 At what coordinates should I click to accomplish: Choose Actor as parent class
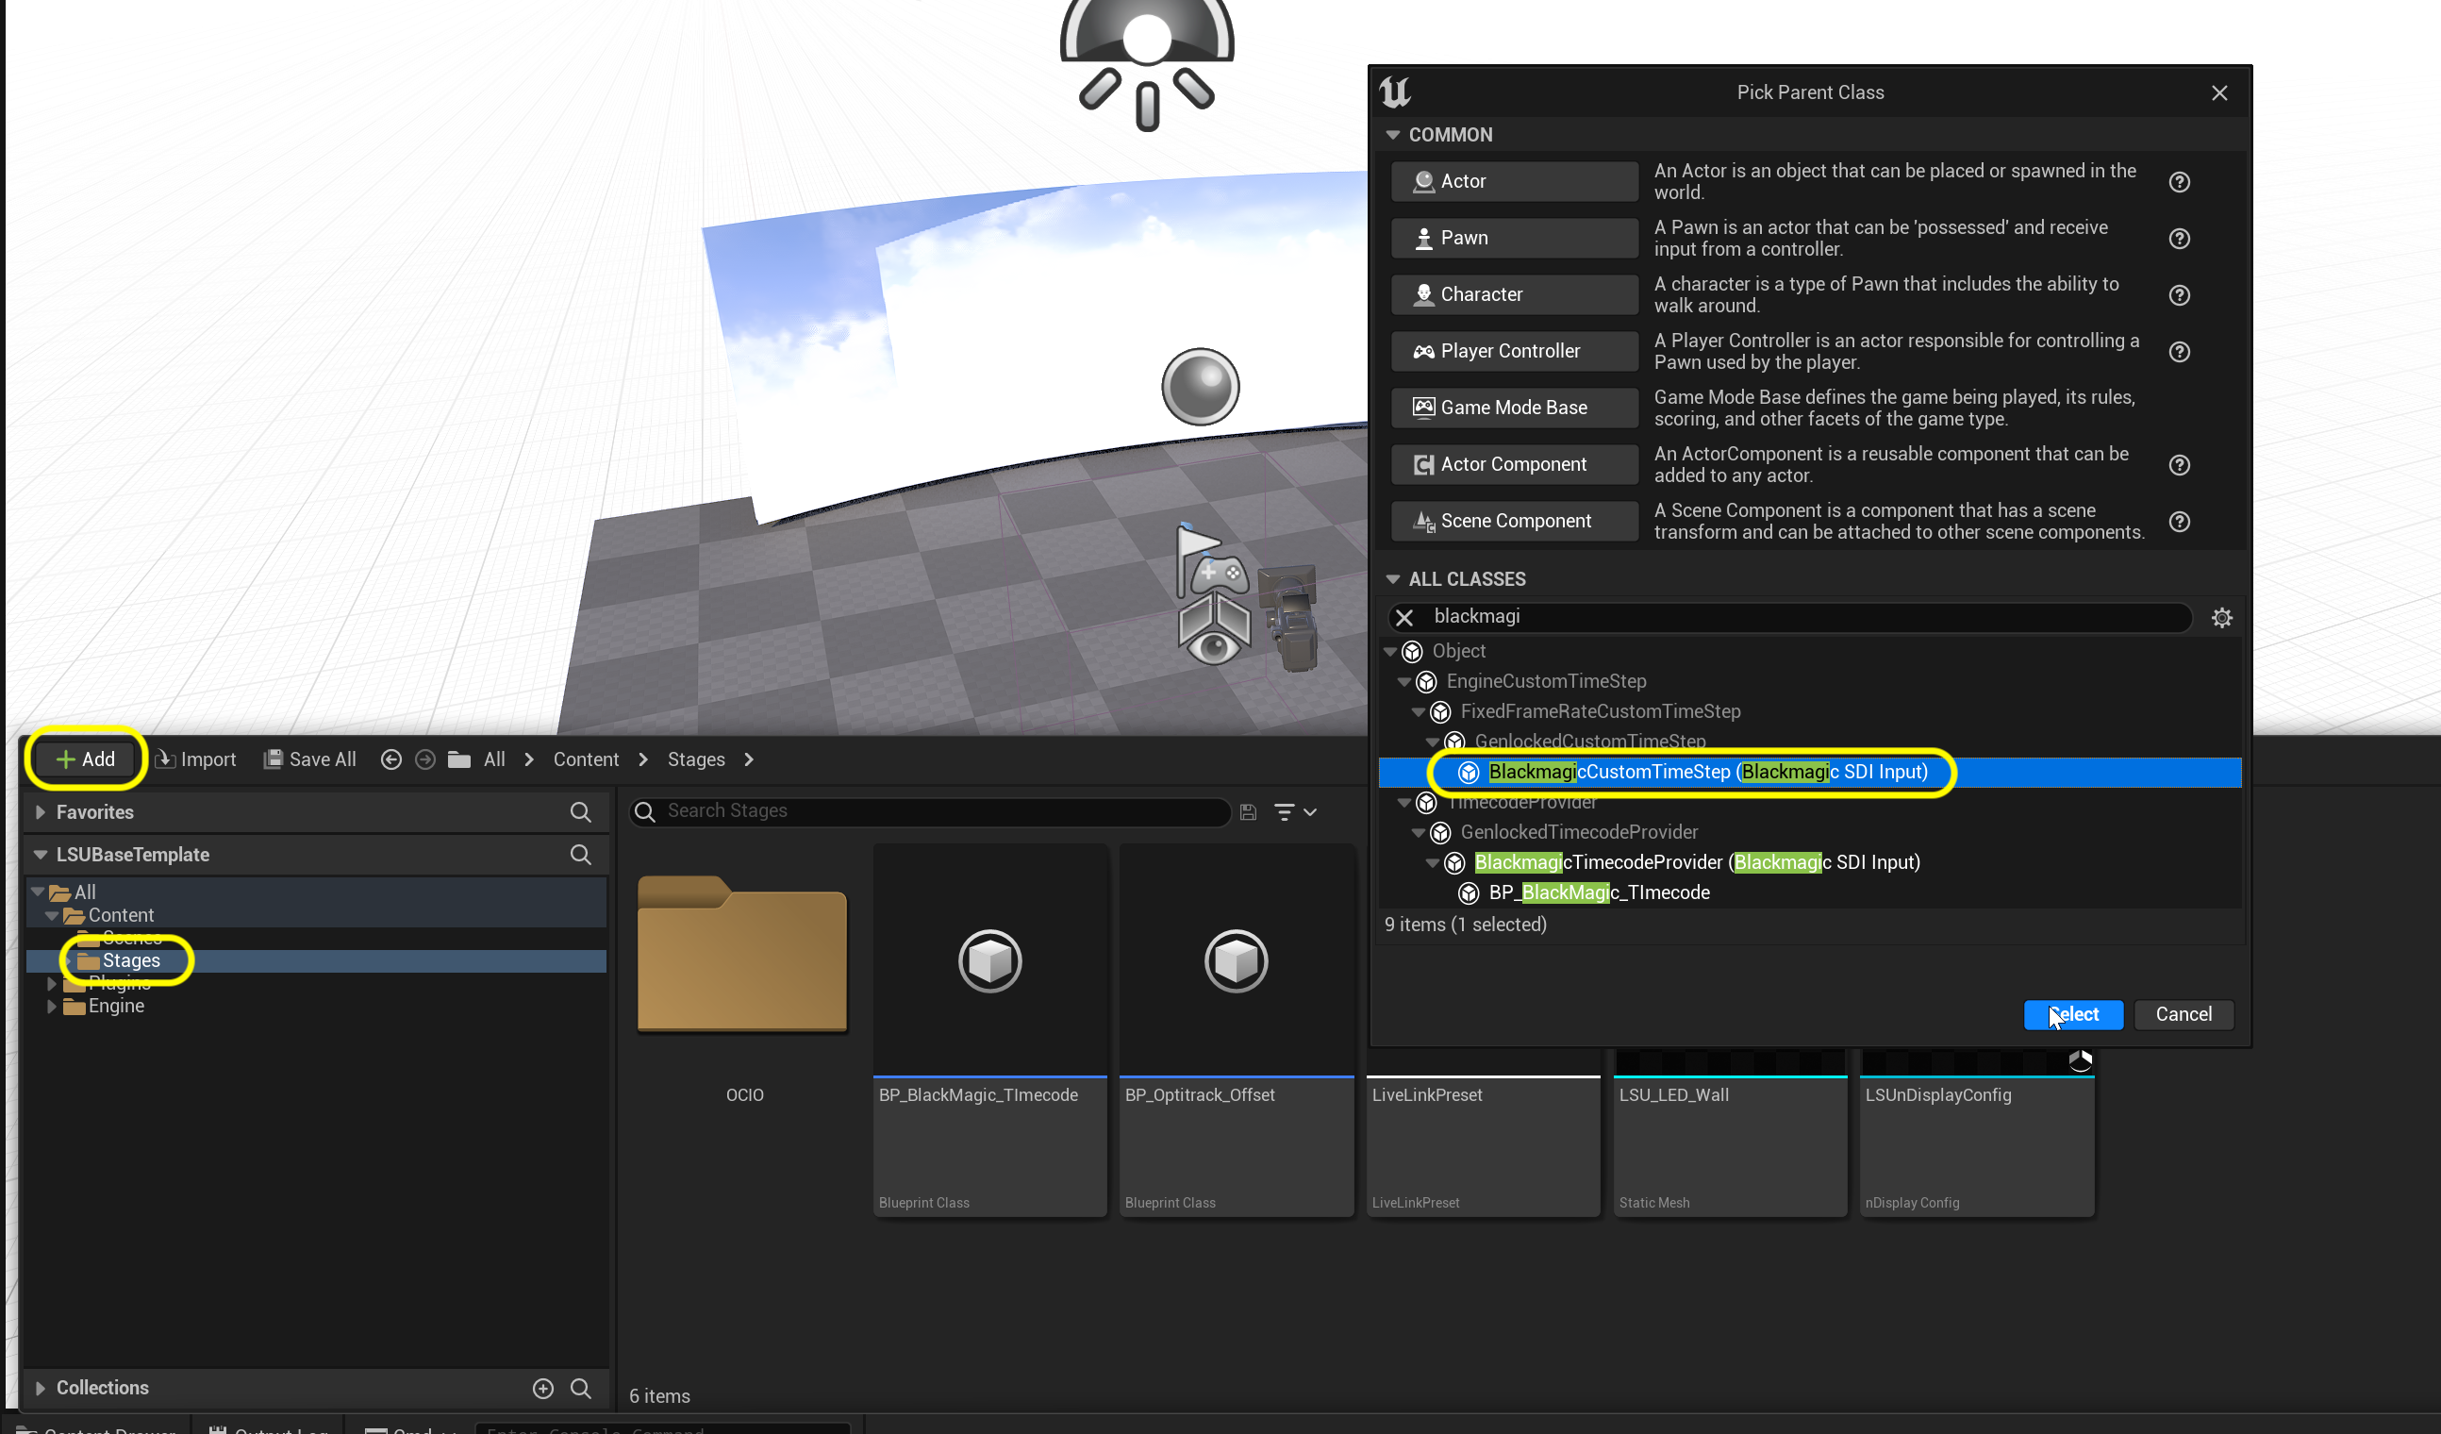click(1514, 181)
